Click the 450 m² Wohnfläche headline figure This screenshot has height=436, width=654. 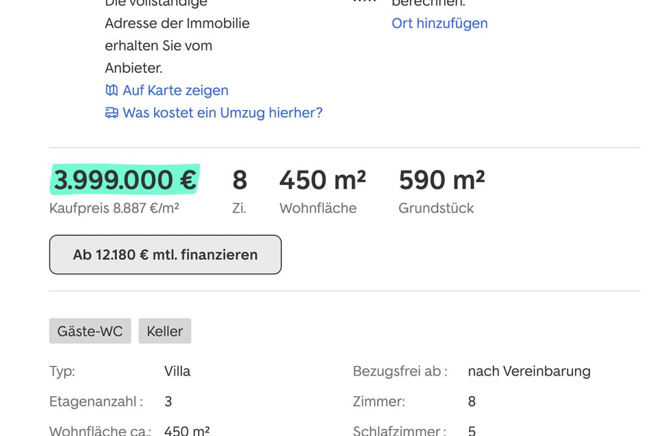pos(322,180)
